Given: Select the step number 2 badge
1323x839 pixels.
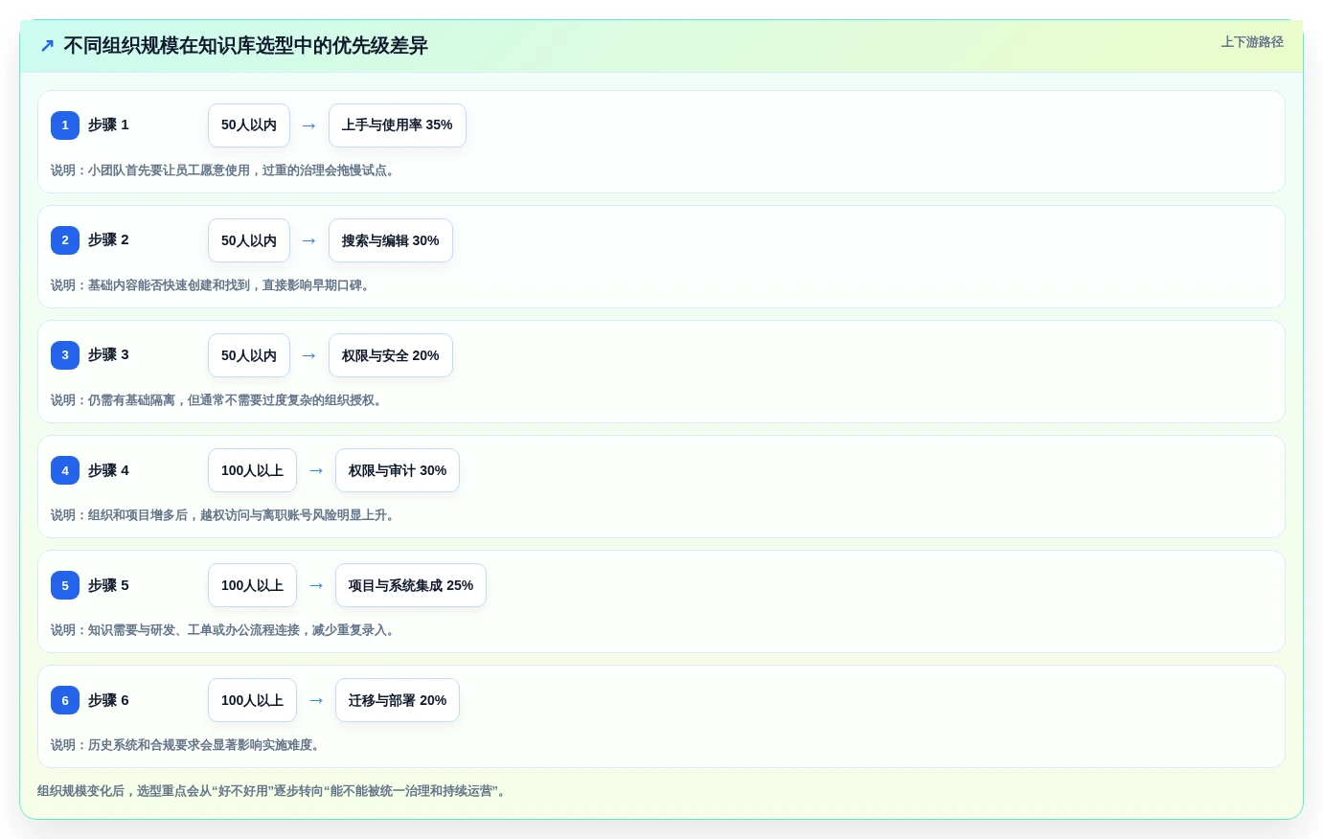Looking at the screenshot, I should point(65,240).
